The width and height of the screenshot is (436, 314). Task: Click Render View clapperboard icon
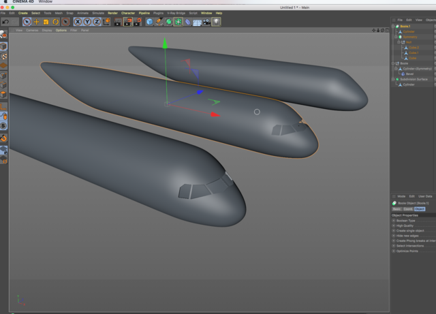tap(118, 22)
